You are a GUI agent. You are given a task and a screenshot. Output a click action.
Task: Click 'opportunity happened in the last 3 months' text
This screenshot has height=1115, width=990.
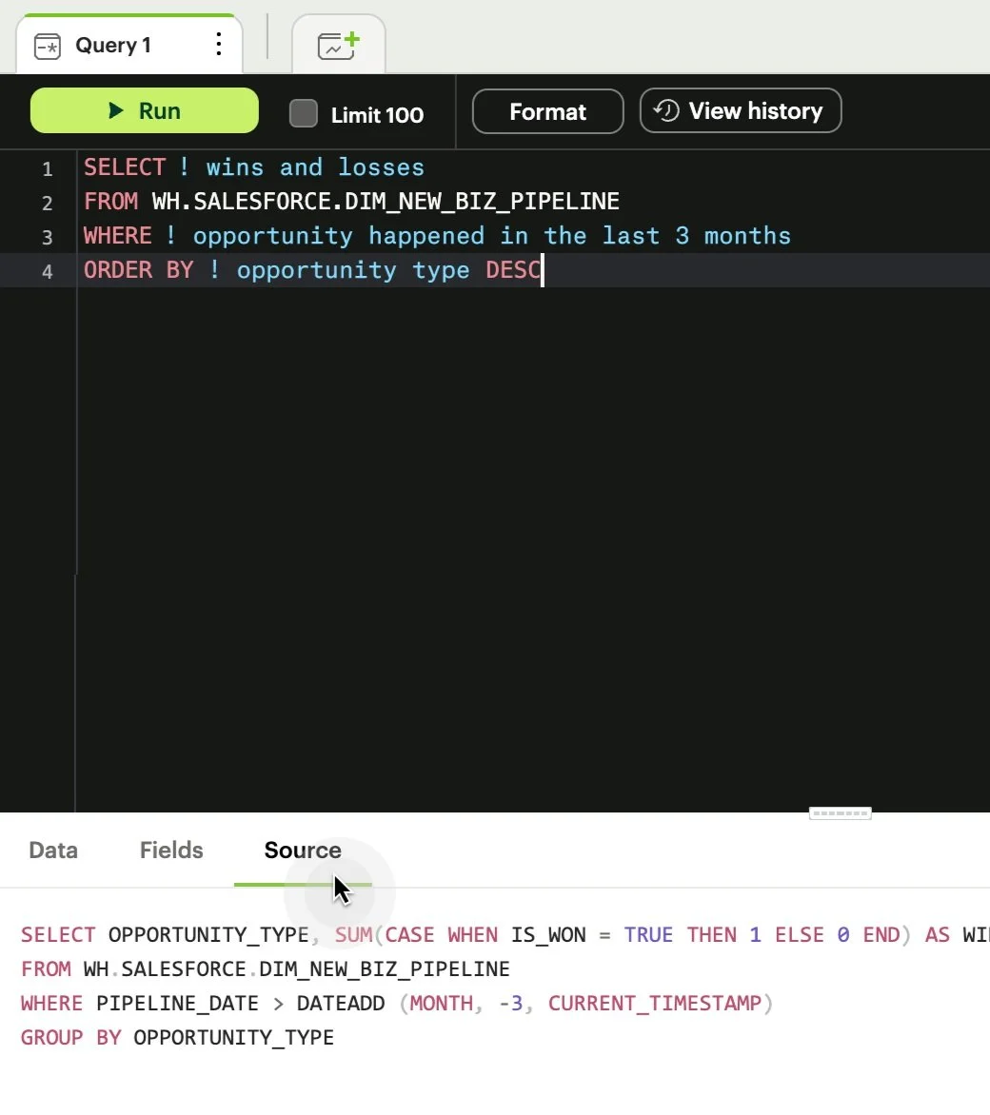click(x=492, y=236)
